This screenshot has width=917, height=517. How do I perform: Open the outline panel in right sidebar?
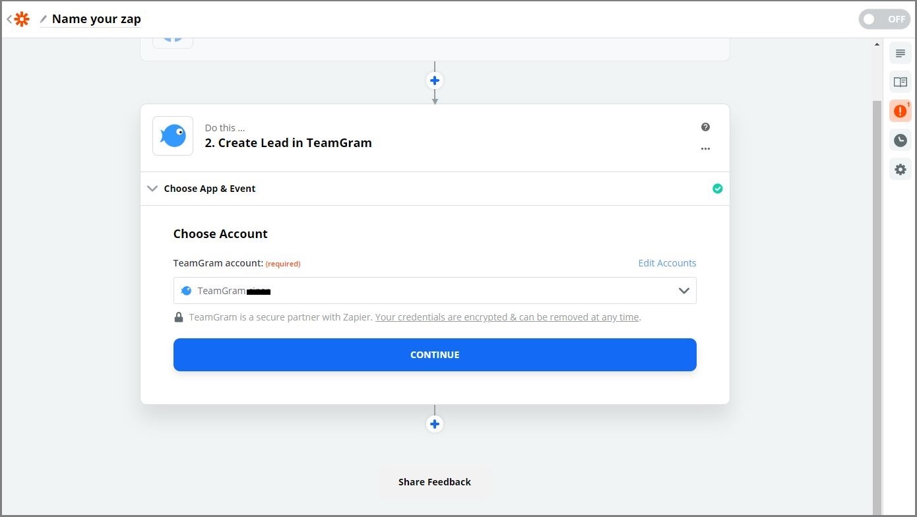[901, 53]
